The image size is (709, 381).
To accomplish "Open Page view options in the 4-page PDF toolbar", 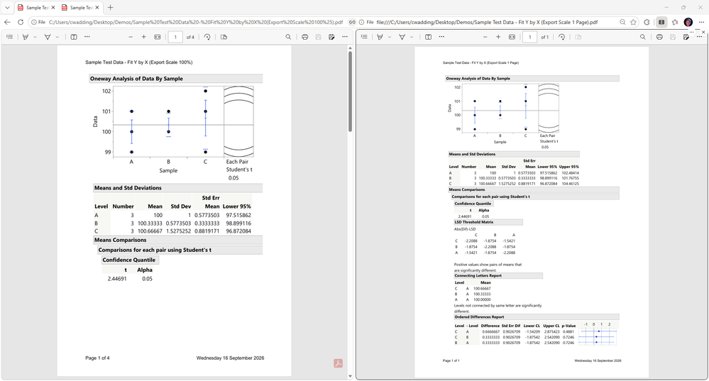I will pos(224,37).
